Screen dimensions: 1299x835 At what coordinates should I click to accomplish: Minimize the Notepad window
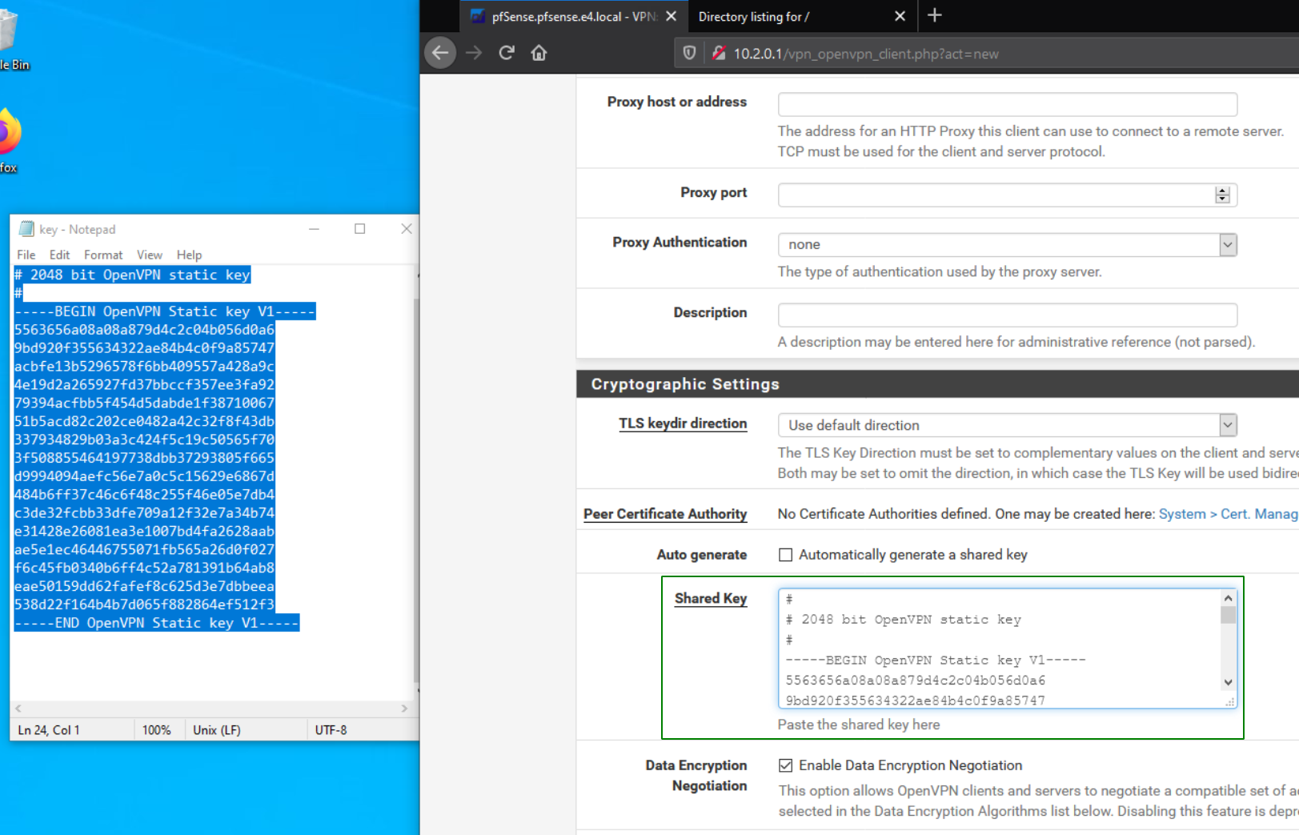point(314,229)
